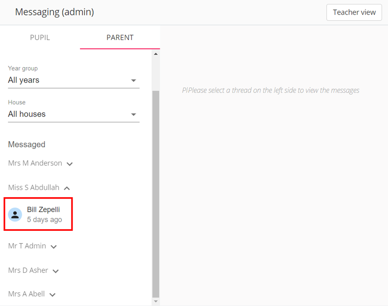388x306 pixels.
Task: Switch to the PUPIL tab
Action: 40,37
